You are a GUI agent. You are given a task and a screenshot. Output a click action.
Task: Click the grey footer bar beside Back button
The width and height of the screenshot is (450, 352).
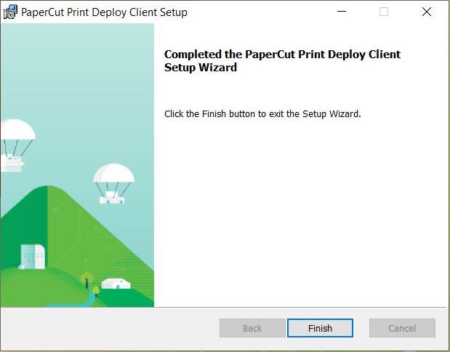[x=109, y=328]
